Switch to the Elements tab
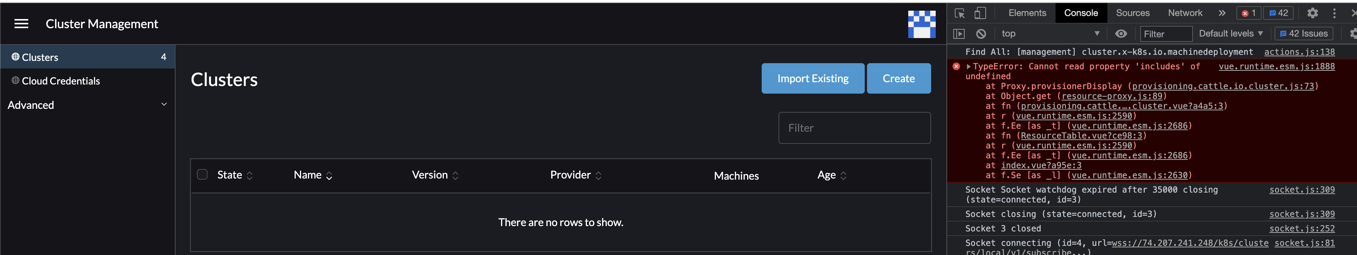Image resolution: width=1357 pixels, height=255 pixels. tap(1026, 13)
